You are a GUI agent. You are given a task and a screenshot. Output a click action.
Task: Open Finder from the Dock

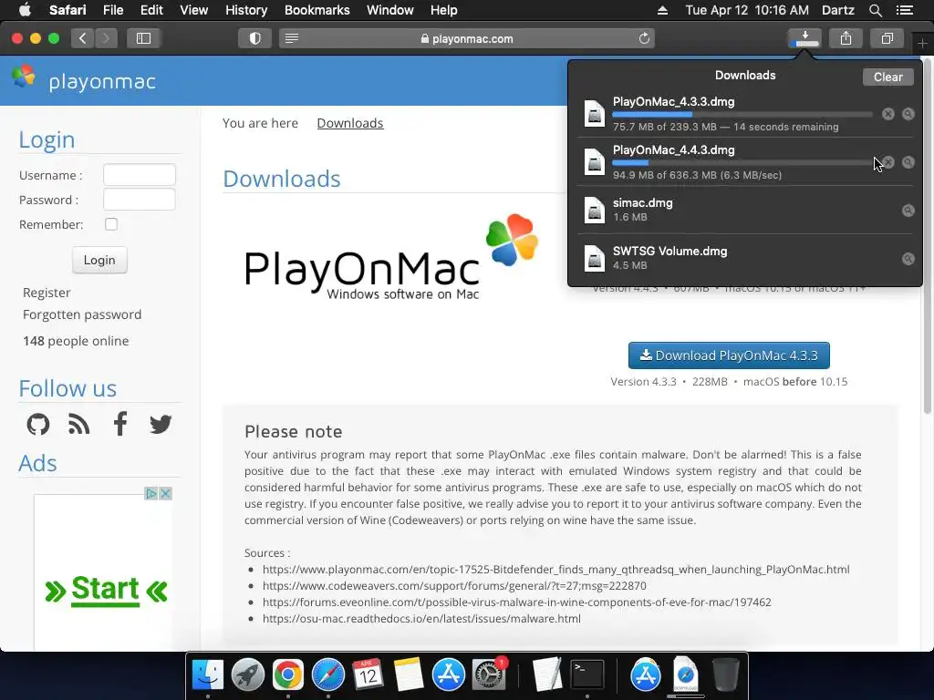pos(207,675)
